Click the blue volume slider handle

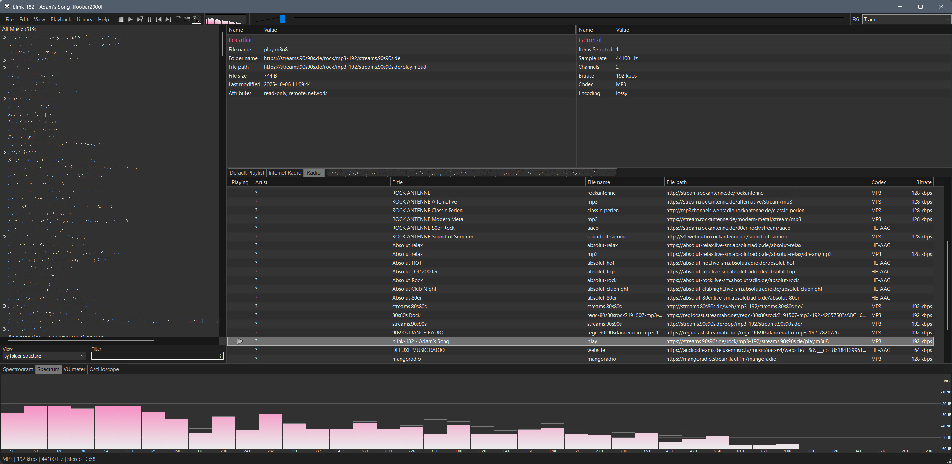click(x=282, y=19)
